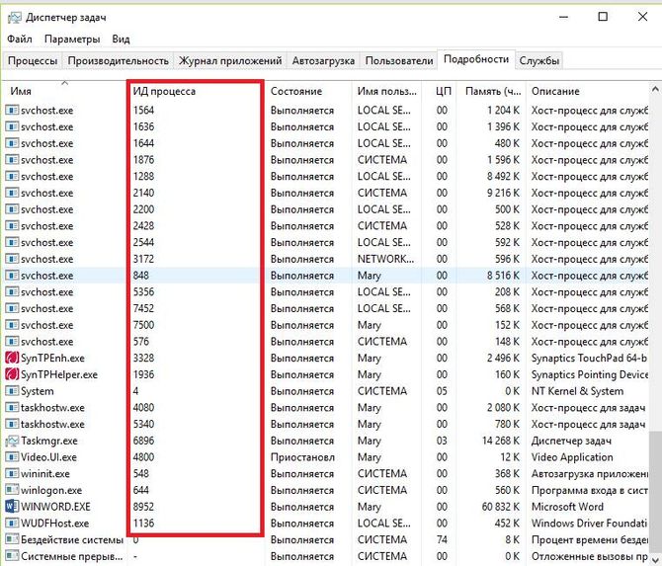Select process ID 2544
662x566 pixels.
(x=143, y=242)
